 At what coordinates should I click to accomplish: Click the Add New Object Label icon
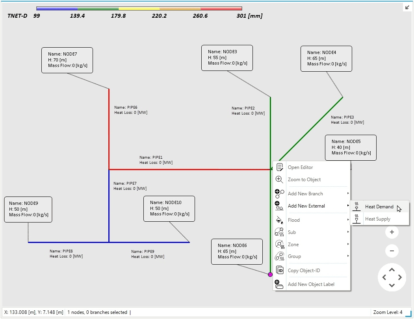point(279,284)
